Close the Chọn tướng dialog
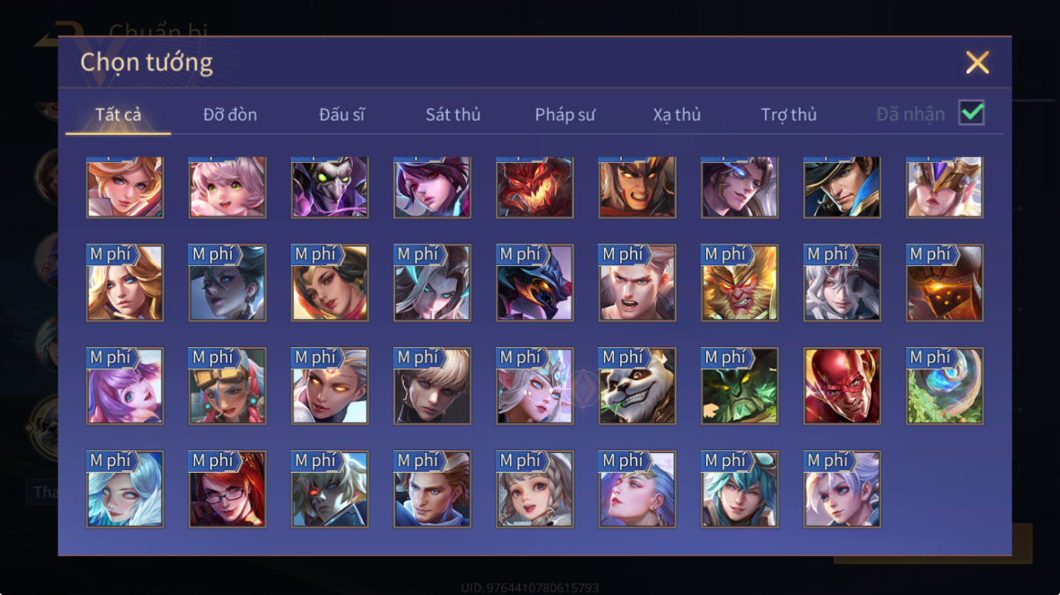 [x=977, y=63]
